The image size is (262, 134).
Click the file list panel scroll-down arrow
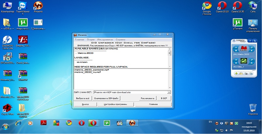[x=170, y=88]
